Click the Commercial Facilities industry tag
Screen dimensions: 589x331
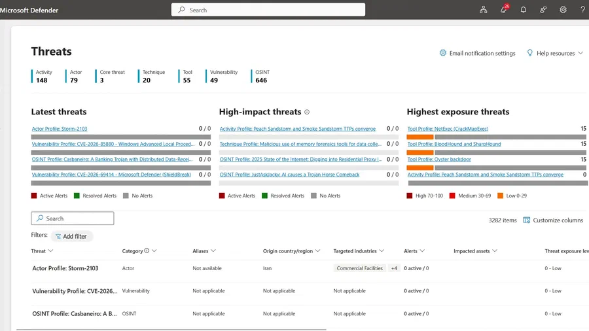(x=359, y=268)
